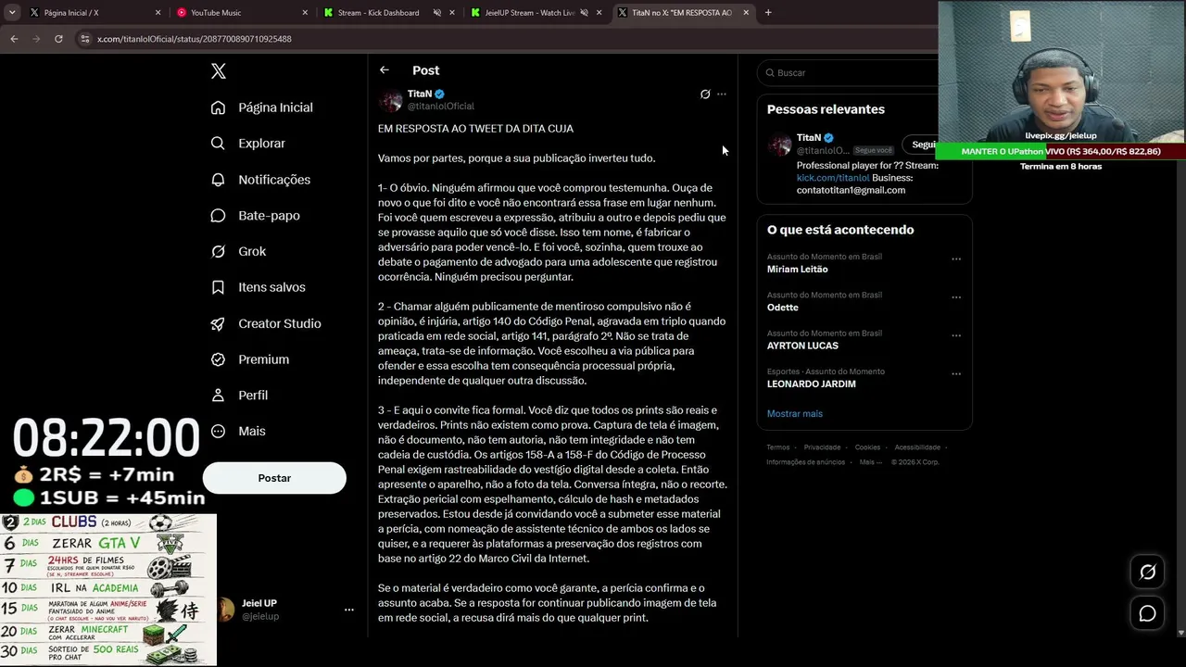Open the Premium page

pyautogui.click(x=250, y=359)
